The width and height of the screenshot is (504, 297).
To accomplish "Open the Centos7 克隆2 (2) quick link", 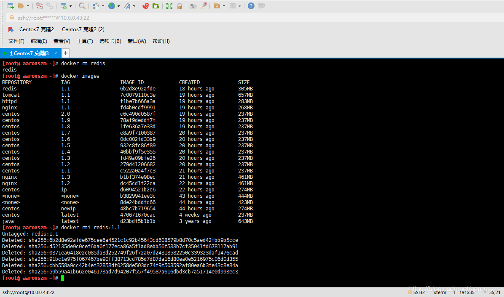I will point(83,29).
